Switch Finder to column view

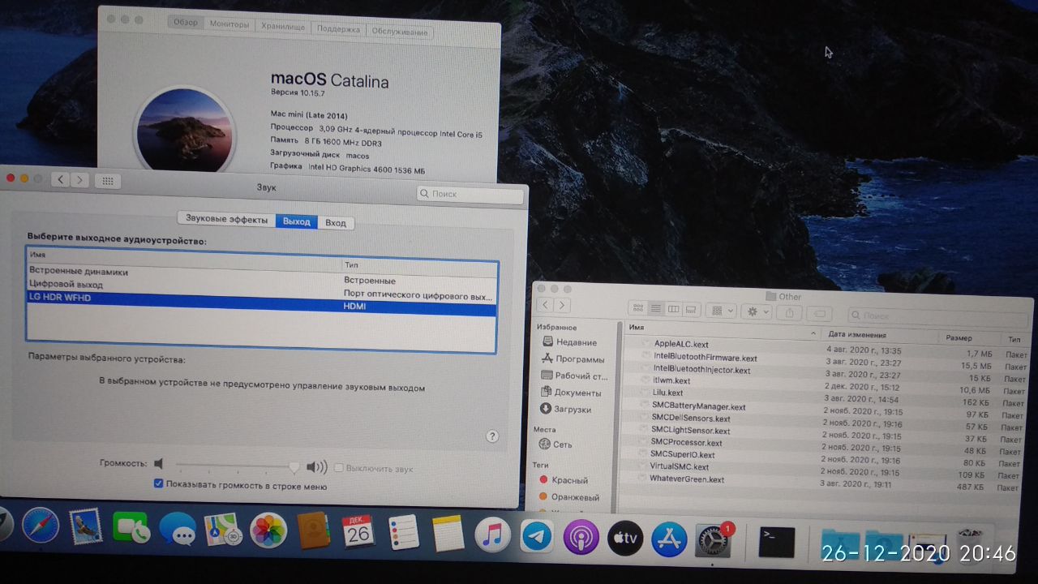coord(673,309)
